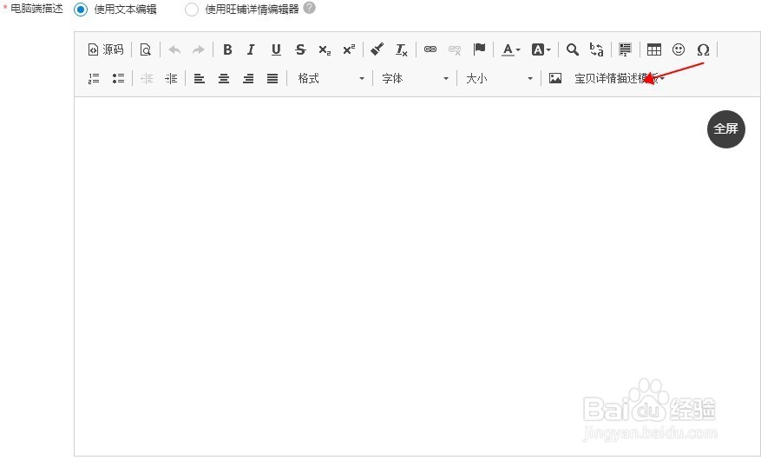Align text right
The height and width of the screenshot is (460, 761).
point(248,79)
